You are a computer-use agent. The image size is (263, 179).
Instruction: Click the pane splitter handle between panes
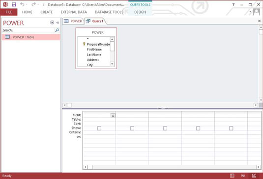pyautogui.click(x=162, y=108)
